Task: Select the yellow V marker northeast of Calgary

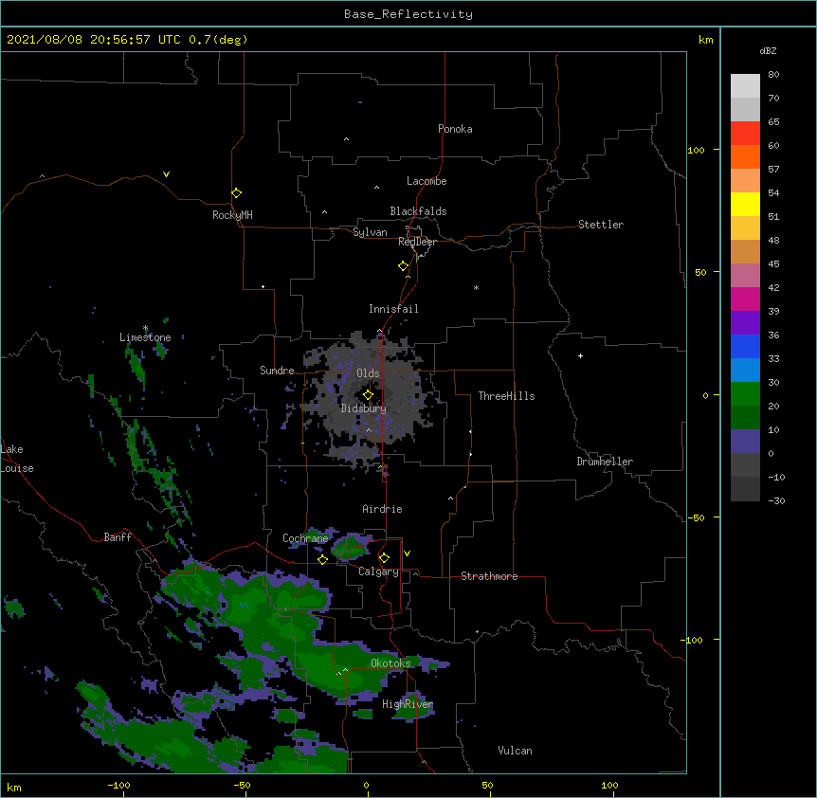Action: (x=407, y=553)
